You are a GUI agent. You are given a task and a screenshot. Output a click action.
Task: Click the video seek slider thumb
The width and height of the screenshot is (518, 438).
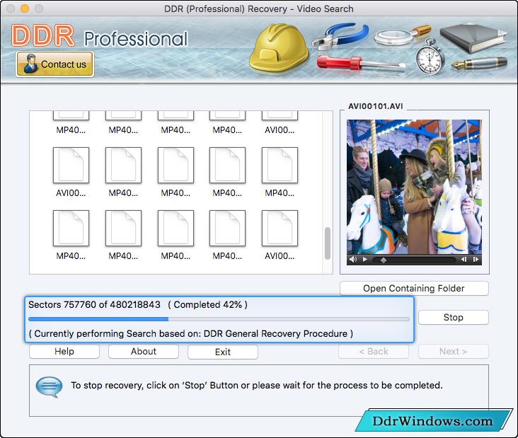[384, 260]
